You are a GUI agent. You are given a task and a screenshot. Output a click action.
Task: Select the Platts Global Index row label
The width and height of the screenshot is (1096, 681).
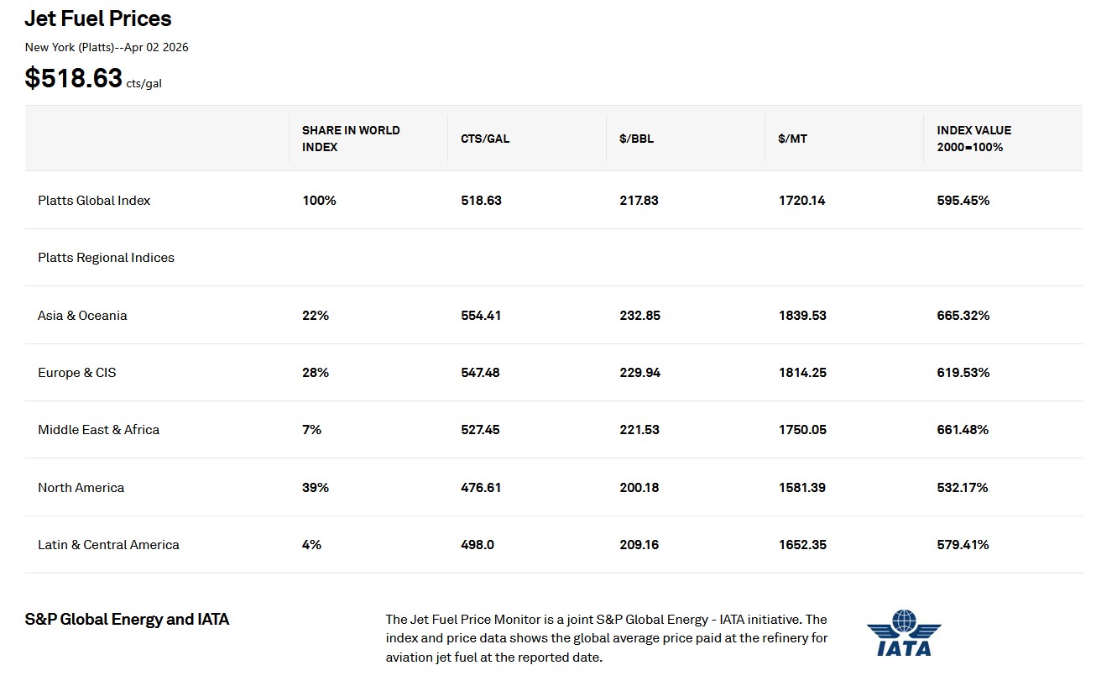(x=94, y=201)
